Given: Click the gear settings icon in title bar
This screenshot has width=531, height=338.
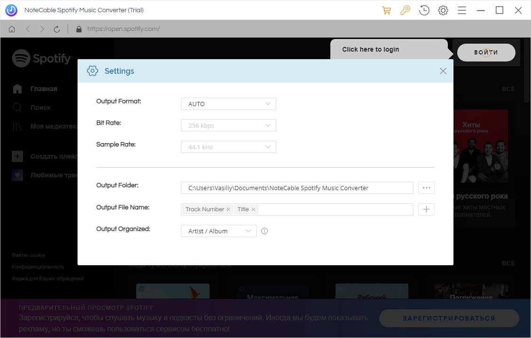Looking at the screenshot, I should tap(443, 10).
